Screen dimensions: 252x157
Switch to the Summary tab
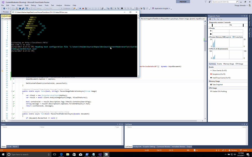(x=212, y=64)
